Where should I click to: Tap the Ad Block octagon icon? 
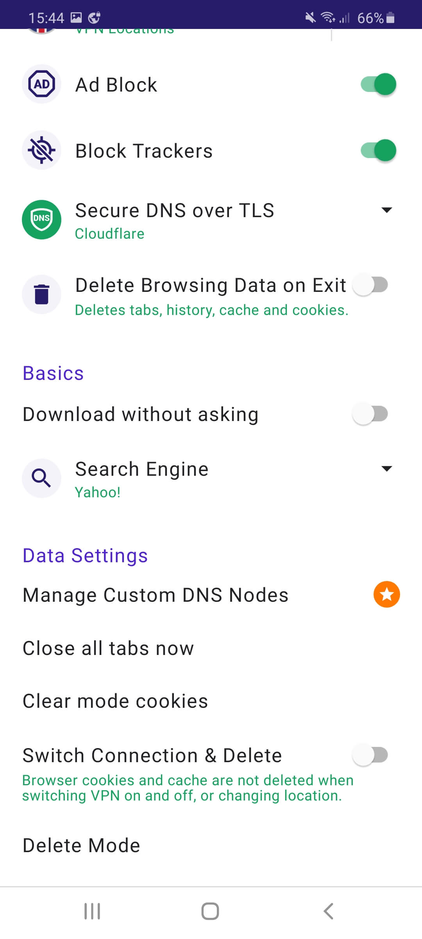[41, 84]
